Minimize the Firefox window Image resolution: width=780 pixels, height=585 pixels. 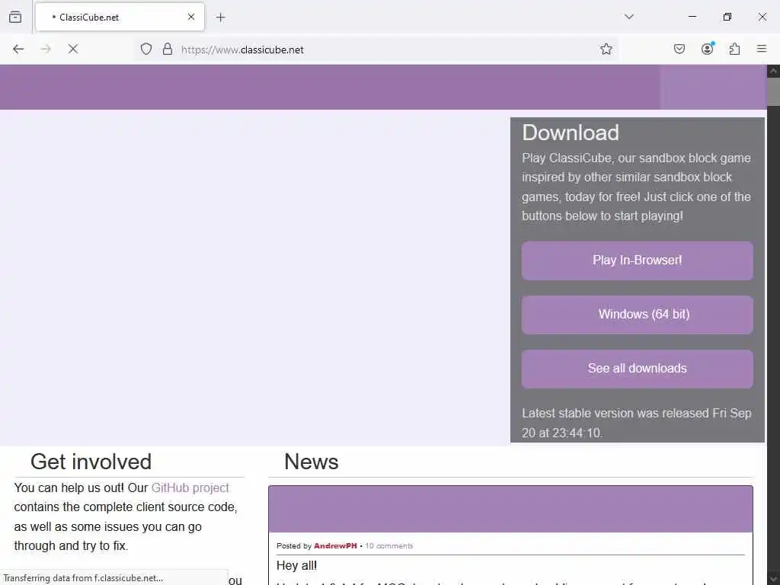(x=692, y=17)
